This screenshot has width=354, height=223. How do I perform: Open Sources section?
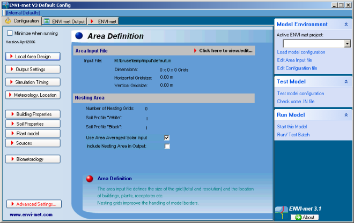(x=33, y=143)
